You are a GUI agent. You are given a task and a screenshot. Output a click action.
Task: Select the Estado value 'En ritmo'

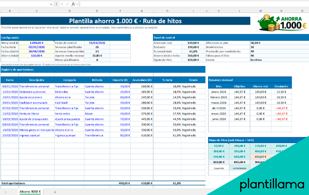280,60
